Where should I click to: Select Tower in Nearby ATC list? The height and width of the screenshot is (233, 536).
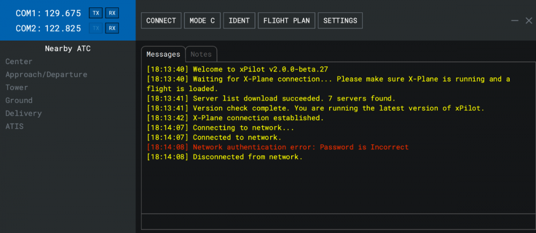(17, 88)
